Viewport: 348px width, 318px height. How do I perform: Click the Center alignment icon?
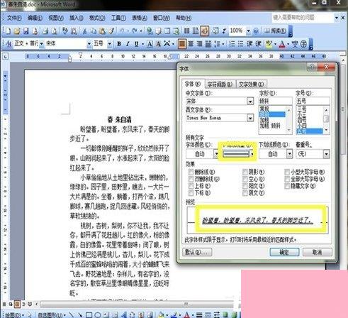[x=191, y=44]
